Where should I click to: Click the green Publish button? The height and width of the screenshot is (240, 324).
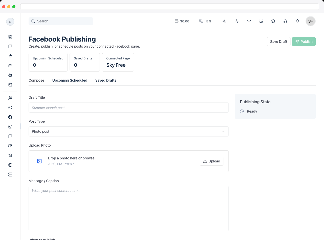(x=304, y=42)
